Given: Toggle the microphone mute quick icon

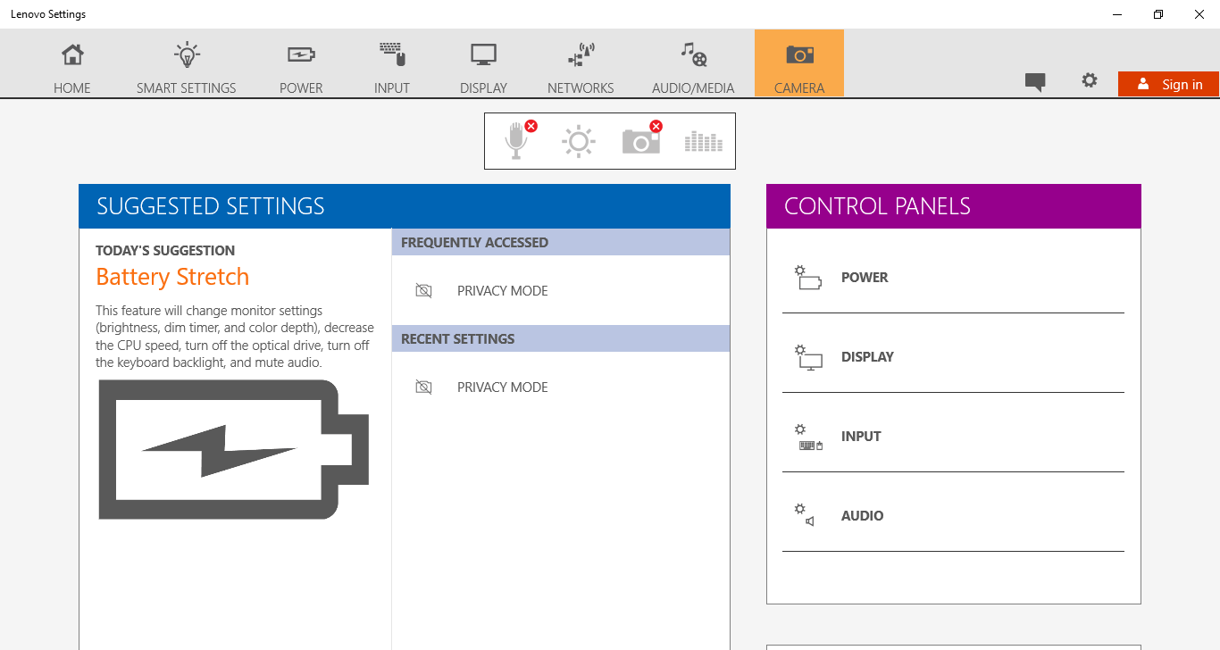Looking at the screenshot, I should pos(517,141).
